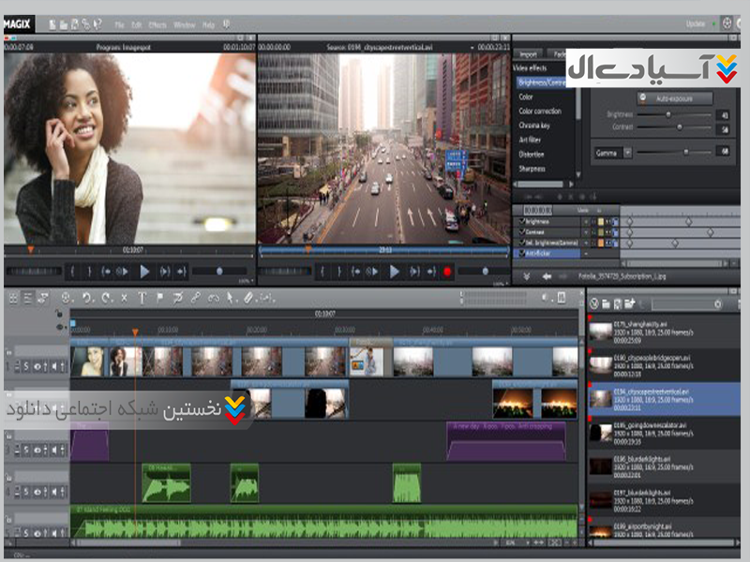This screenshot has height=562, width=750.
Task: Switch to the Import tab
Action: pos(529,54)
